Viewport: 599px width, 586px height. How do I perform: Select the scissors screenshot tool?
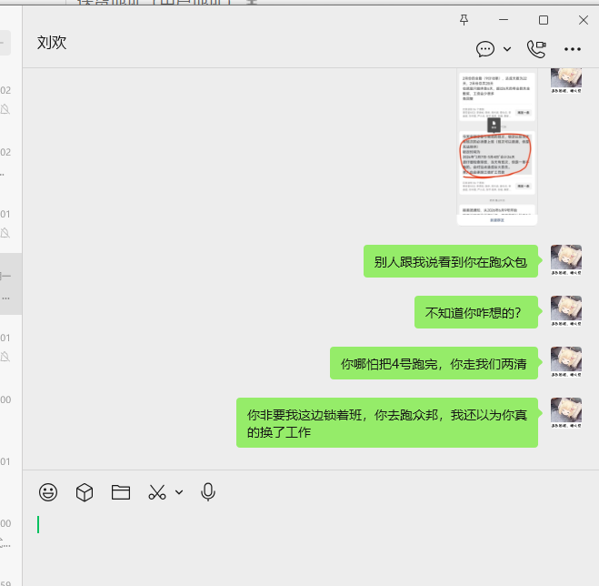pos(157,492)
